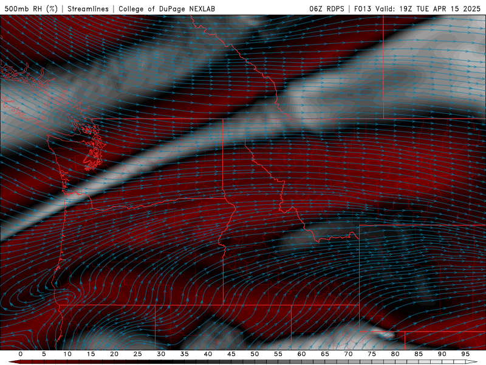Click the colorbar label '45'

click(231, 354)
